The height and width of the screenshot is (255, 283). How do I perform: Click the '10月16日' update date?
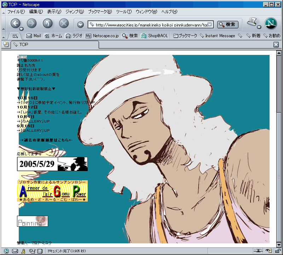coord(27,98)
